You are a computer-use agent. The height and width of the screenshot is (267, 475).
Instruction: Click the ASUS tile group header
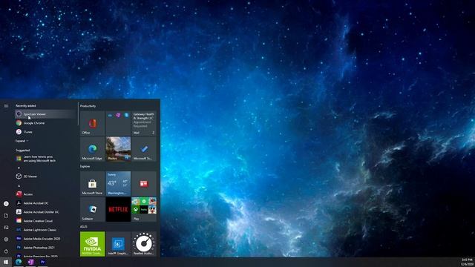tap(84, 227)
